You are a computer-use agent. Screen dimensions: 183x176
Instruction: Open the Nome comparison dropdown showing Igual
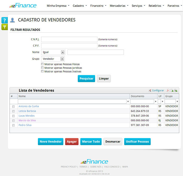[62, 52]
